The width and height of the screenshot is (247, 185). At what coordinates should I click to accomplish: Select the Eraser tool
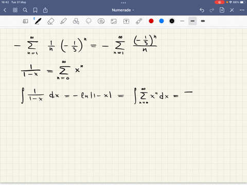tap(50, 21)
